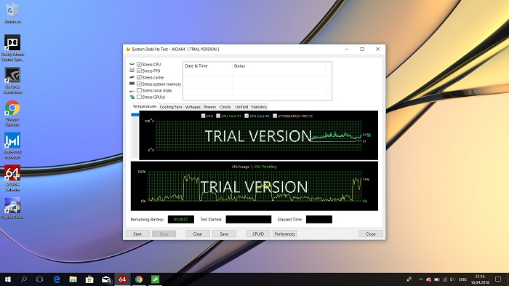Switch to the Voltages tab
Screen dimensions: 509x286
[193, 106]
